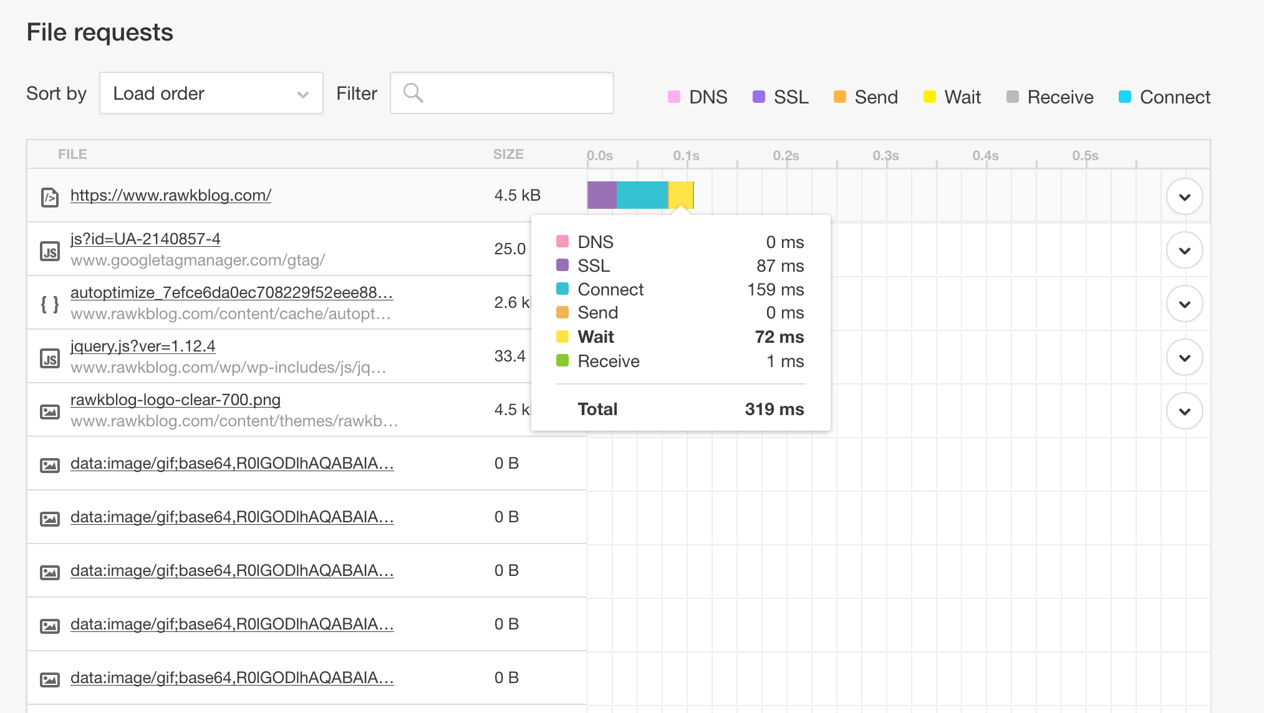Click the image icon of the last data:image/gif row
The height and width of the screenshot is (713, 1264).
click(x=50, y=679)
